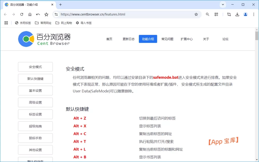The height and width of the screenshot is (162, 259).
Task: Click the address bar URL field
Action: [x=126, y=14]
